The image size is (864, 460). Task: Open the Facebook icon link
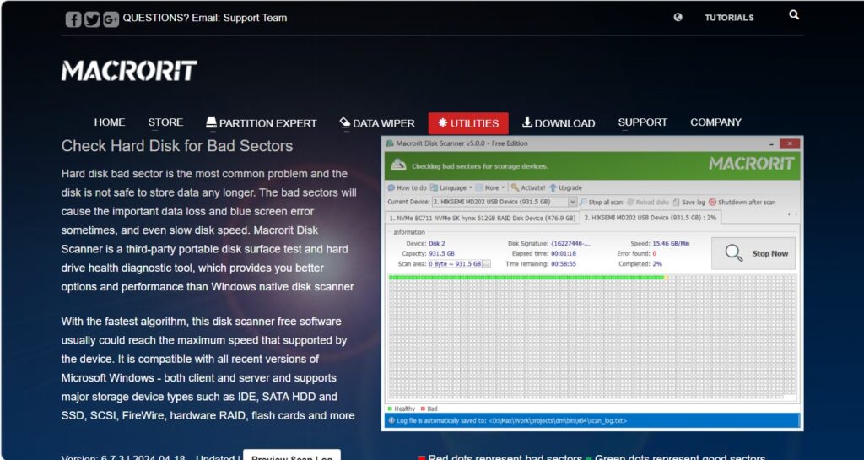click(73, 19)
